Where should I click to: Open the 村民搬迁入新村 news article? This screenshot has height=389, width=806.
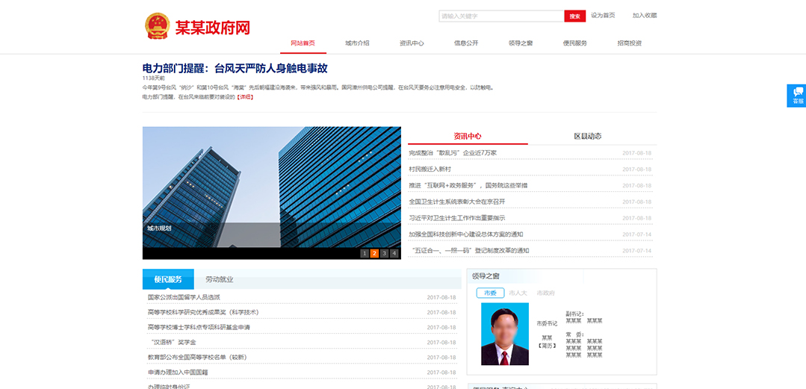tap(430, 169)
